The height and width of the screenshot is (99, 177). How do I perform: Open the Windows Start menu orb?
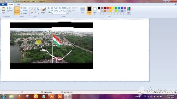click(3, 97)
